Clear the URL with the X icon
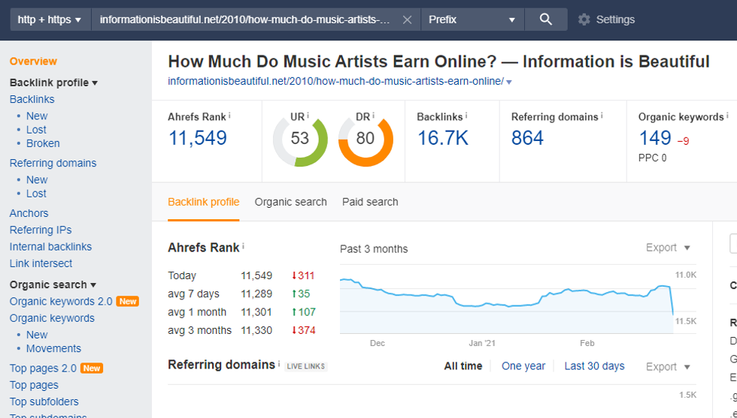The width and height of the screenshot is (737, 418). pos(407,20)
